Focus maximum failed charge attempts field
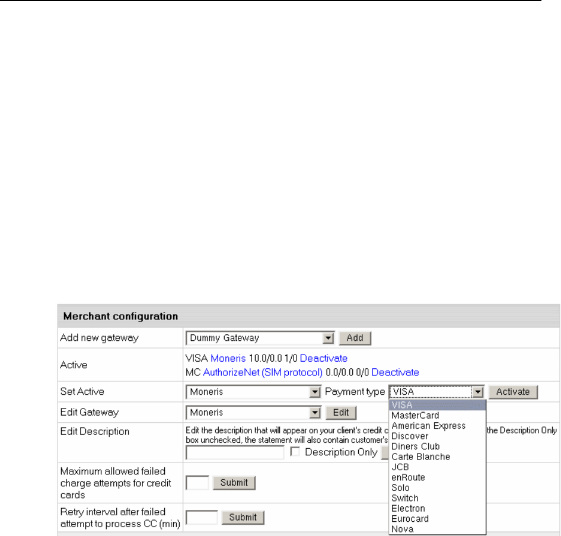Image resolution: width=561 pixels, height=536 pixels. pos(197,483)
